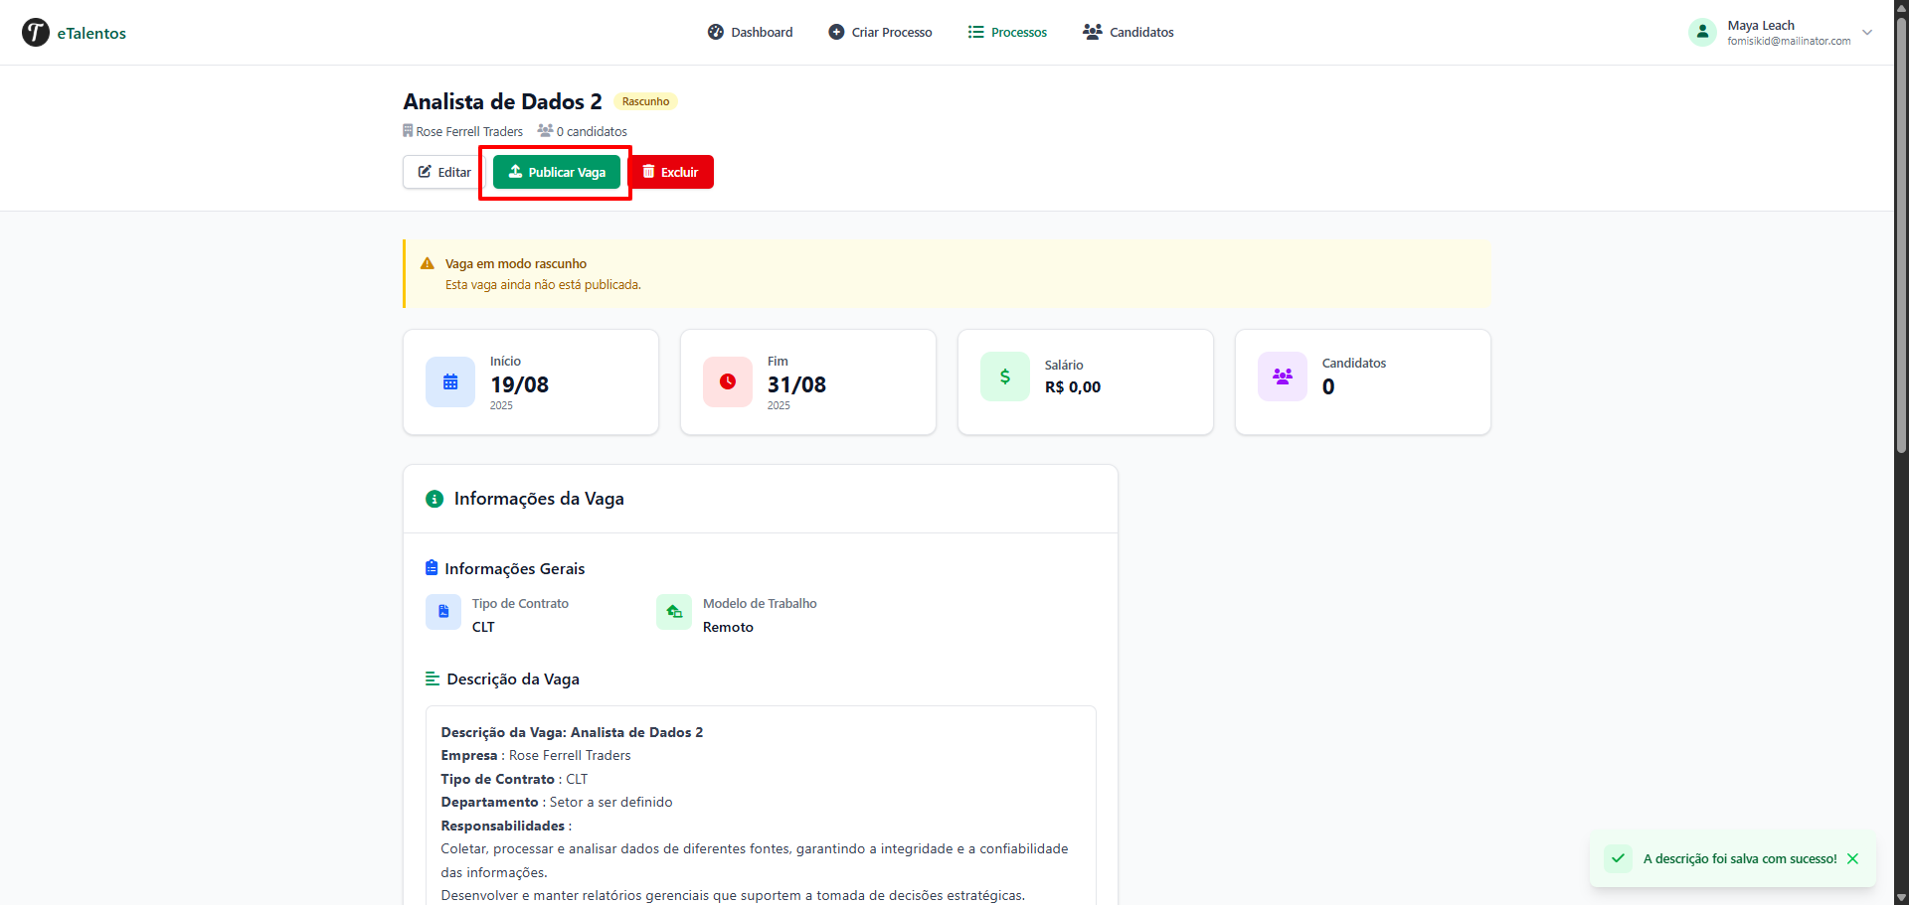Image resolution: width=1909 pixels, height=905 pixels.
Task: Click the red Excluir button
Action: [671, 172]
